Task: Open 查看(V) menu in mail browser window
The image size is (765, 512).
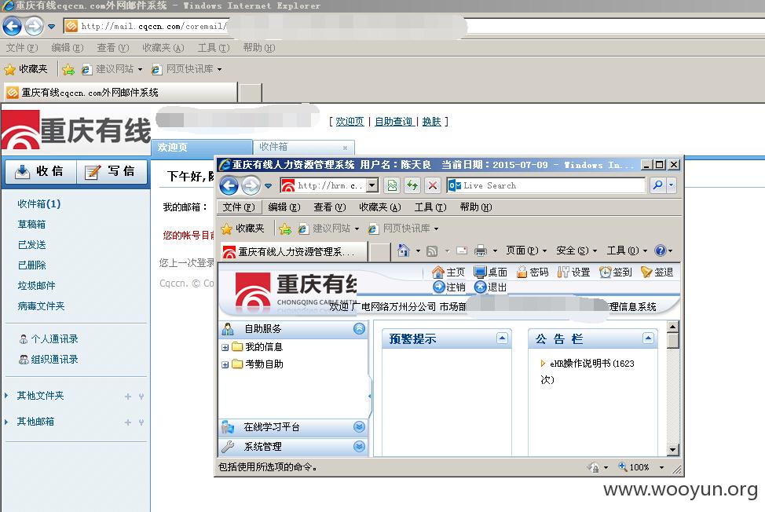Action: (x=112, y=48)
